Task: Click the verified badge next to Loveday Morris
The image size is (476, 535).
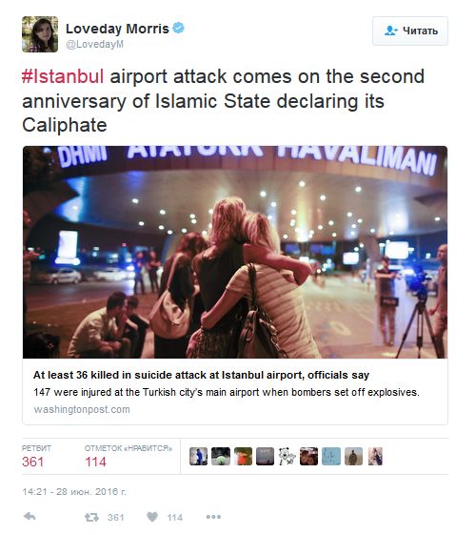Action: 178,28
